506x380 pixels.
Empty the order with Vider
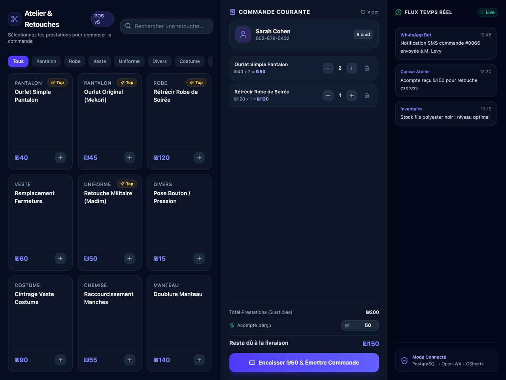pos(370,12)
